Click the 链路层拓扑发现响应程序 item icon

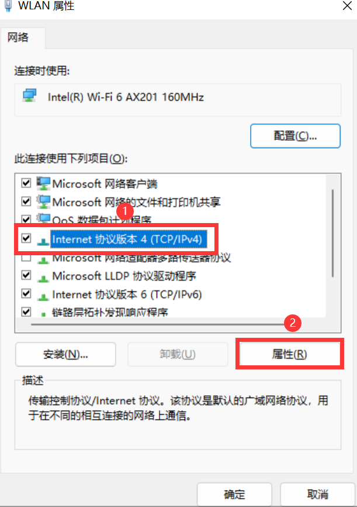coord(43,314)
